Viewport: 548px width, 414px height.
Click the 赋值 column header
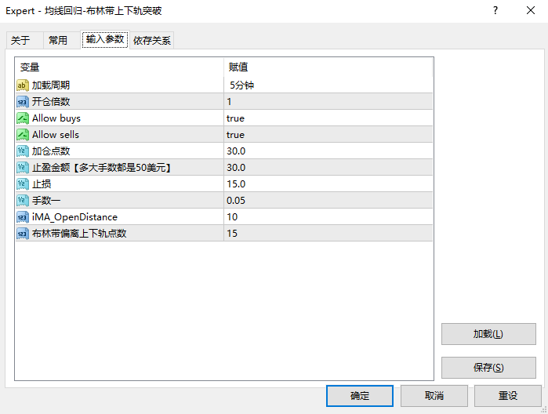[x=238, y=67]
